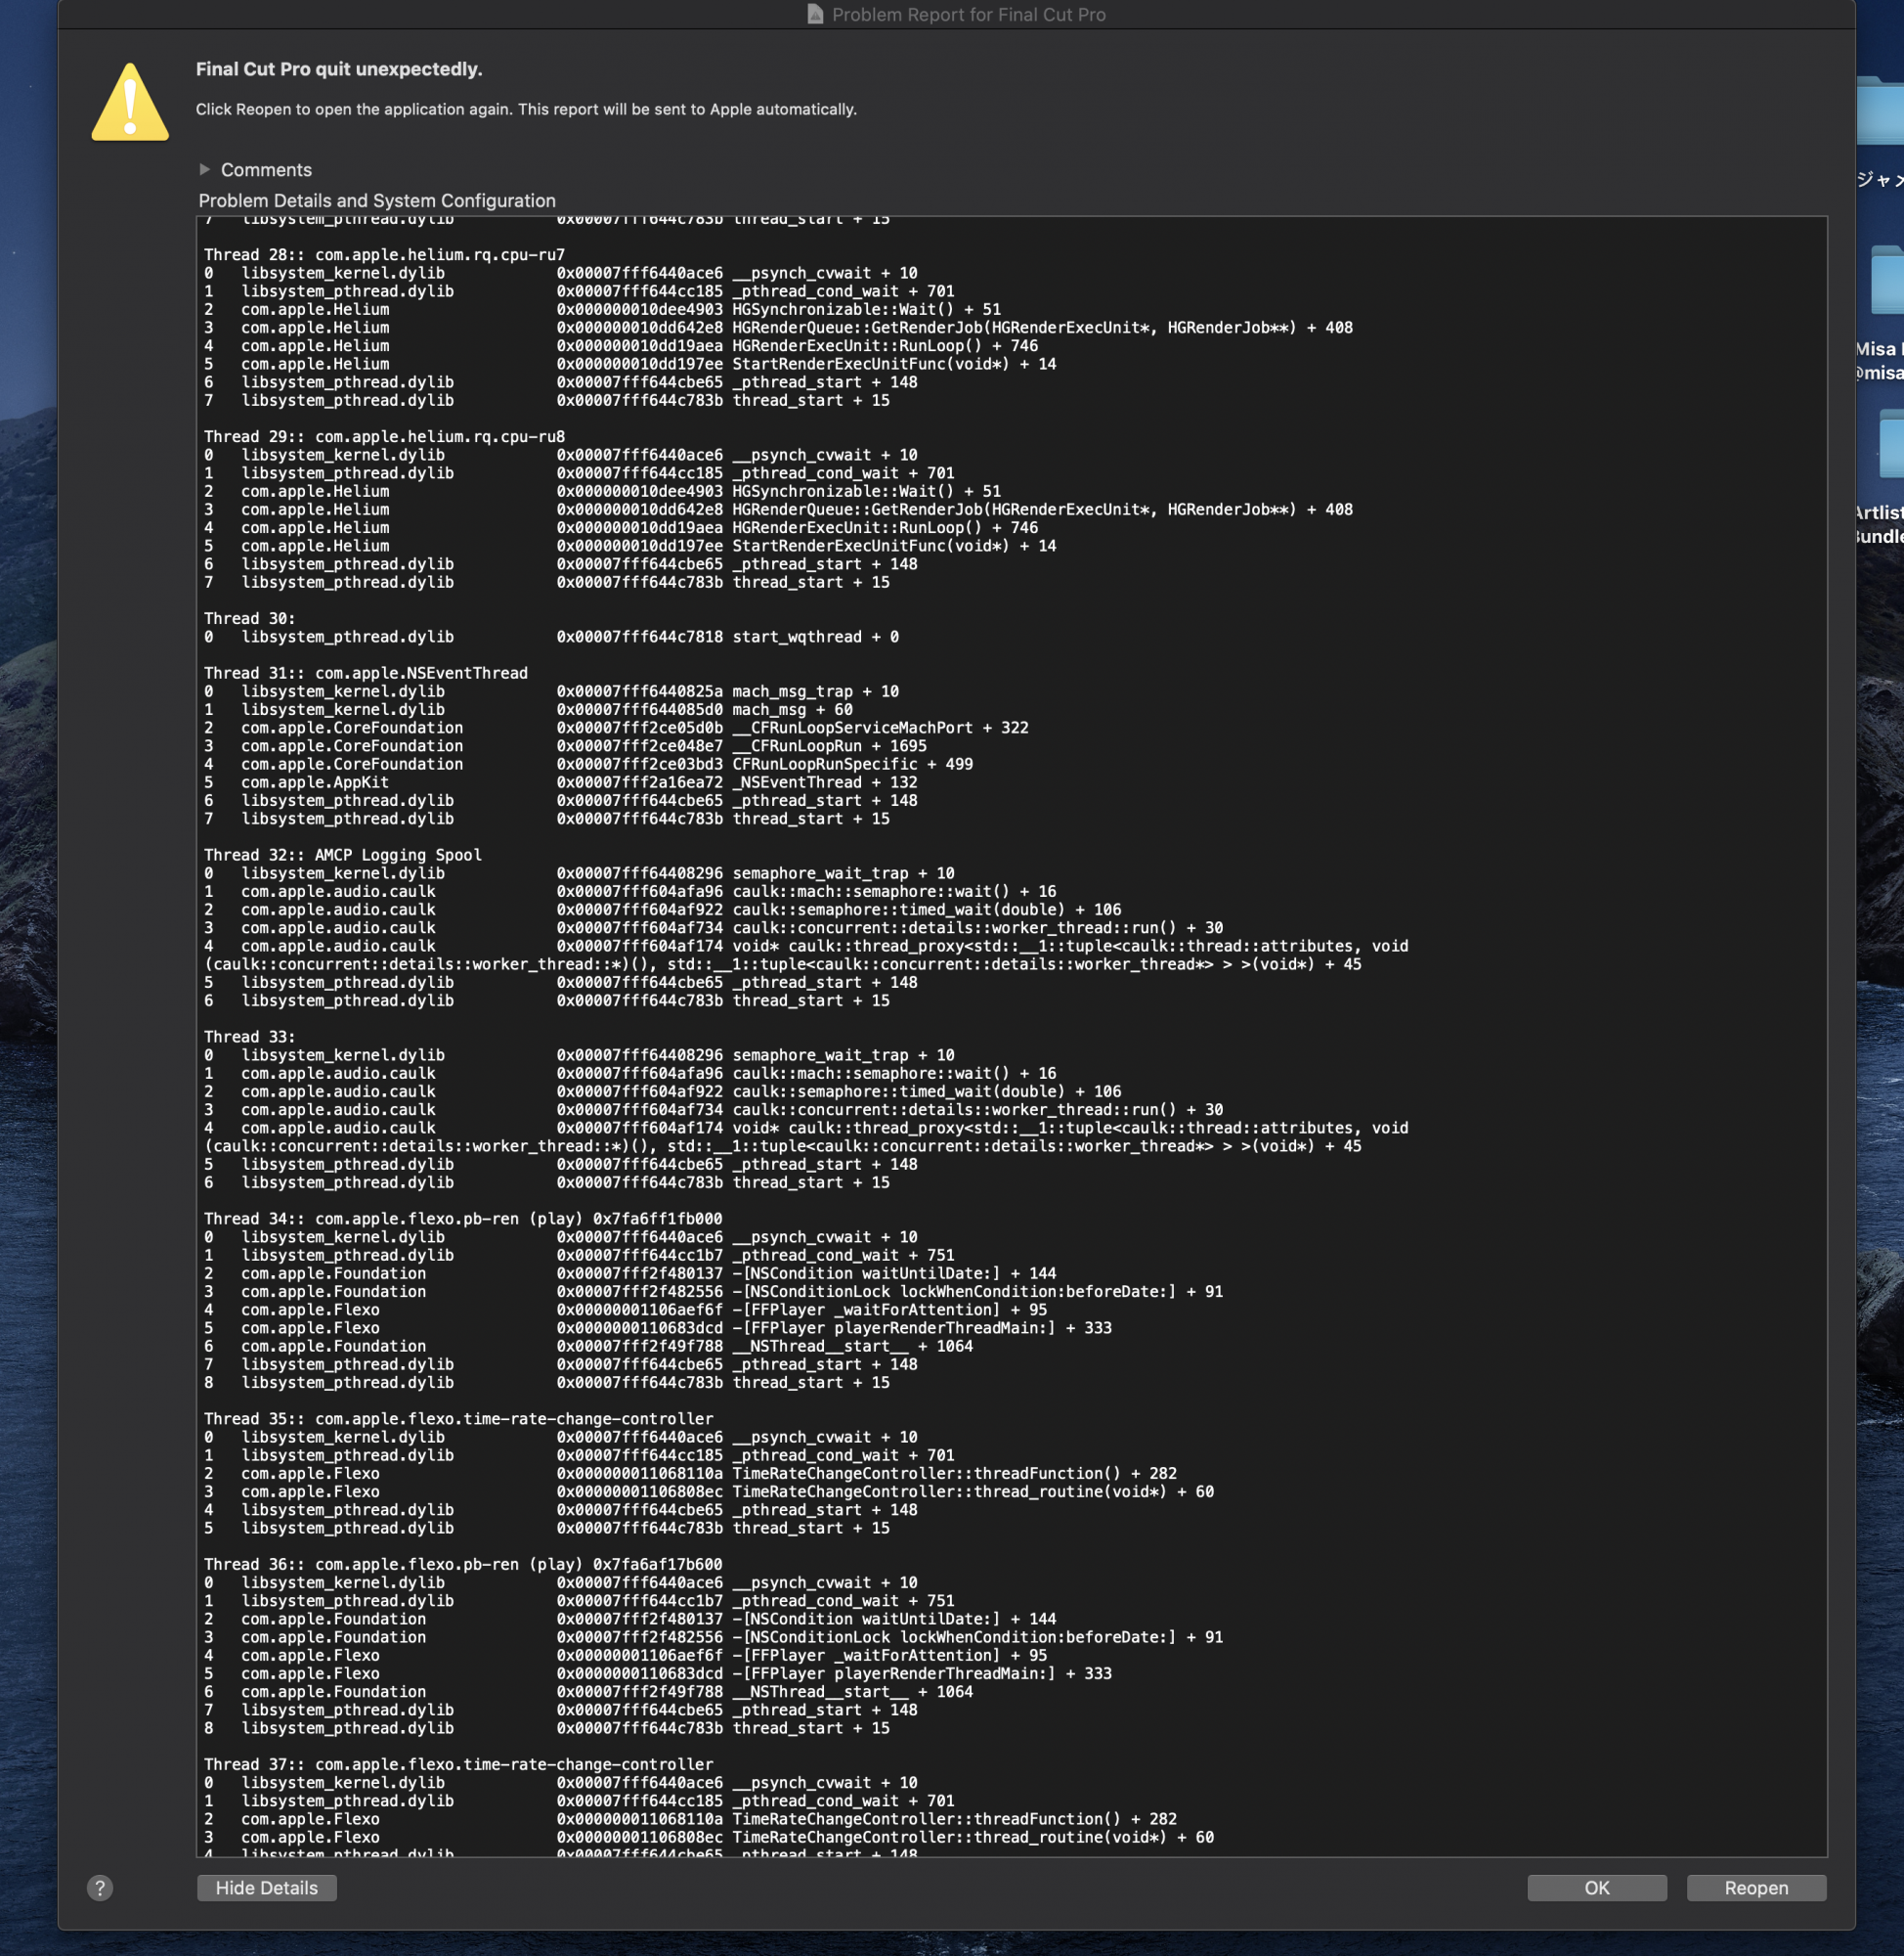Click '-[FFPlayer _waitForAttention] + 95' in Thread 36
This screenshot has width=1904, height=1956.
[x=889, y=1656]
